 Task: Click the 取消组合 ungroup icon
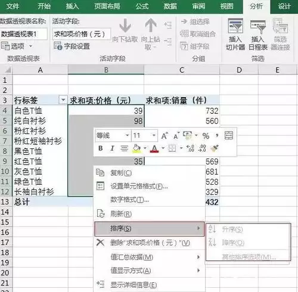pyautogui.click(x=184, y=34)
